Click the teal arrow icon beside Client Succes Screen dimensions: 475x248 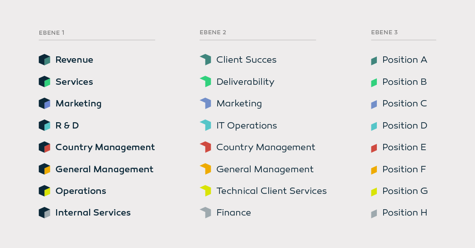206,60
